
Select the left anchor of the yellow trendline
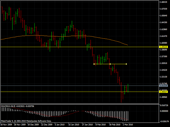pos(94,64)
